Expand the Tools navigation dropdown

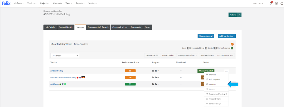(x=69, y=3)
